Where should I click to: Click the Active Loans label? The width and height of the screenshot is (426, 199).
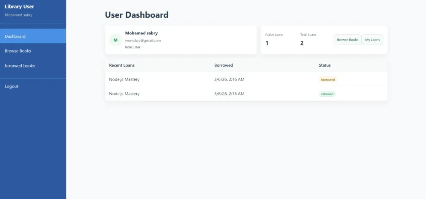(274, 34)
